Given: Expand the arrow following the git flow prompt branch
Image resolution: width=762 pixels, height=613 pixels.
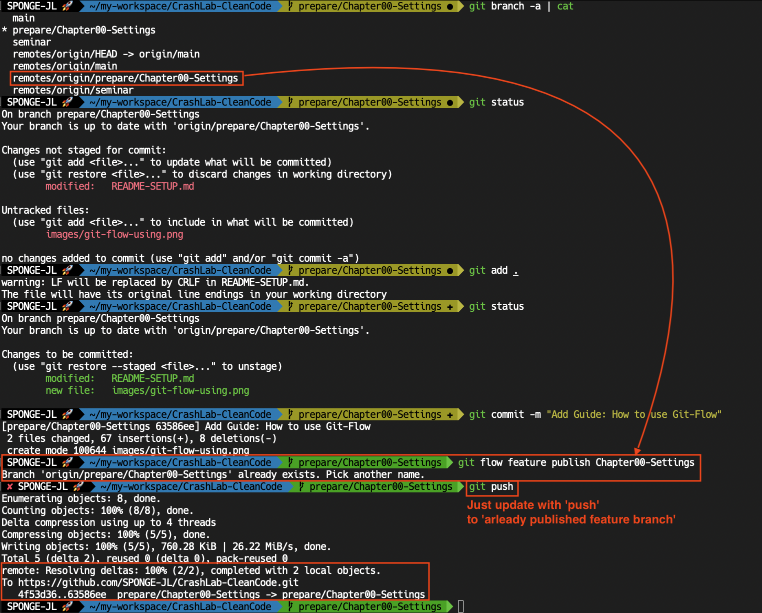Looking at the screenshot, I should point(450,462).
